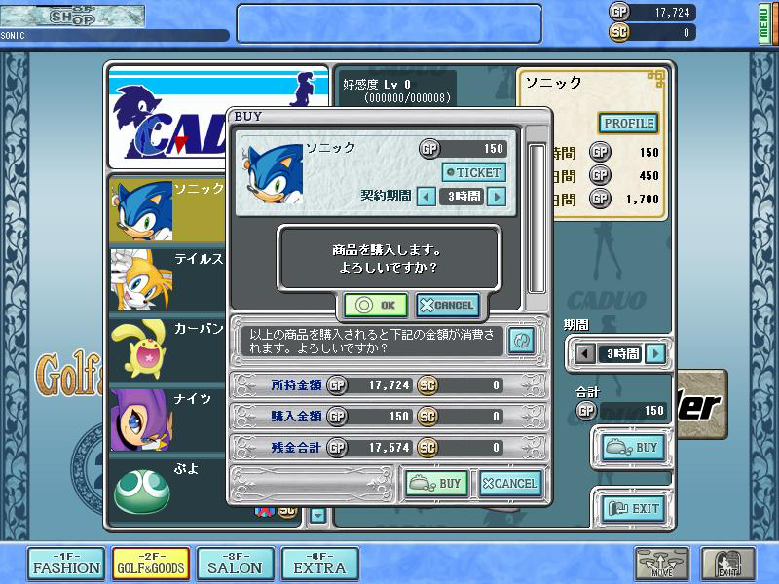Viewport: 779px width, 584px height.
Task: Click the right arrow of the 期間 period selector
Action: [655, 353]
